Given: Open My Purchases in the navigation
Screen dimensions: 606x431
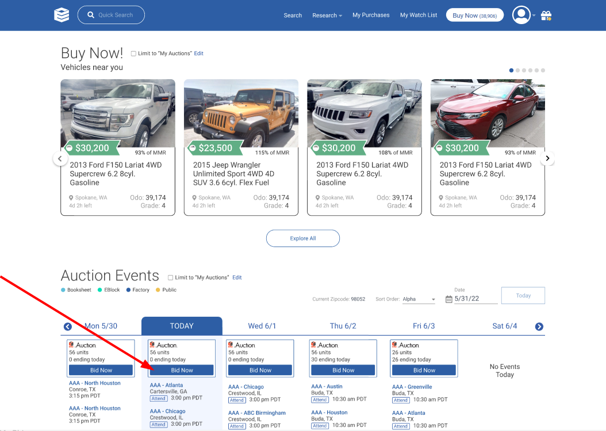Looking at the screenshot, I should 371,15.
